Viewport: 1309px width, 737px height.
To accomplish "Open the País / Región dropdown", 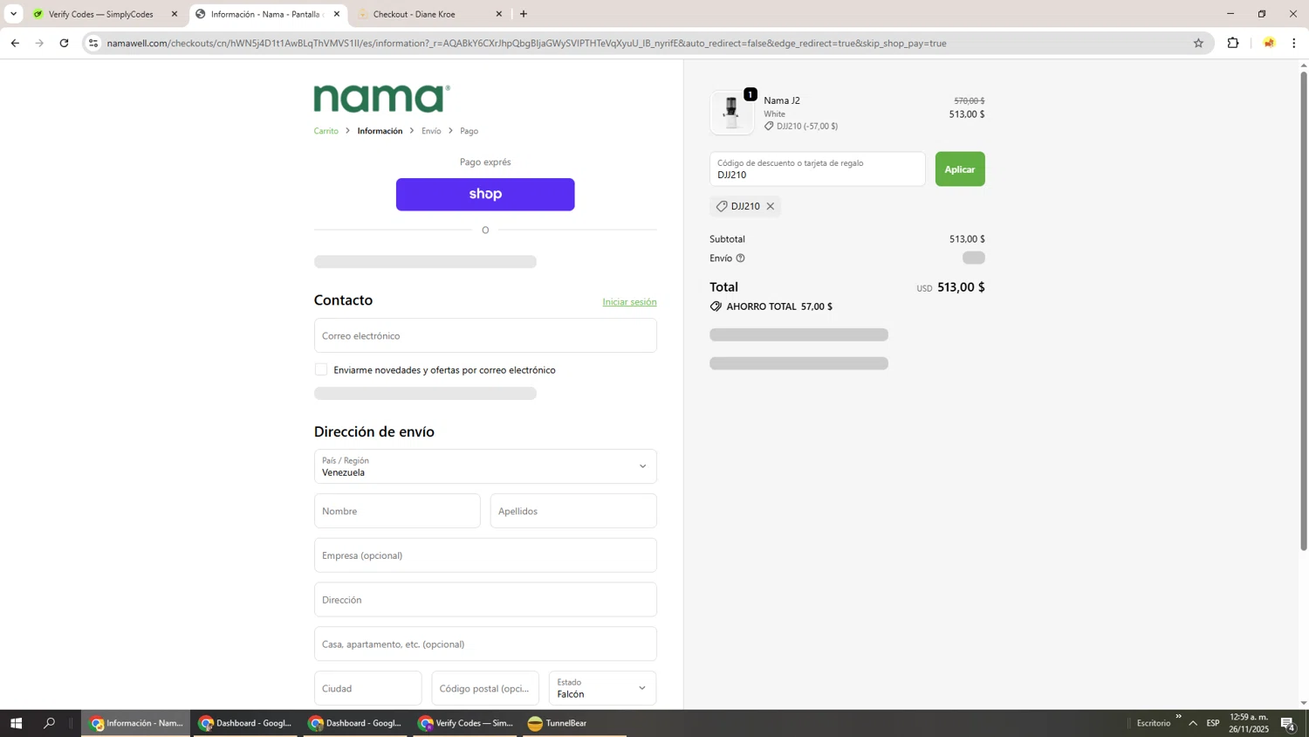I will 485,466.
